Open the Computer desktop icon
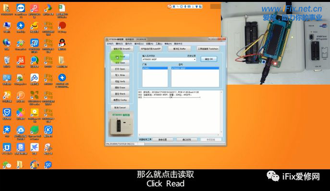This screenshot has height=191, width=330. 7,27
